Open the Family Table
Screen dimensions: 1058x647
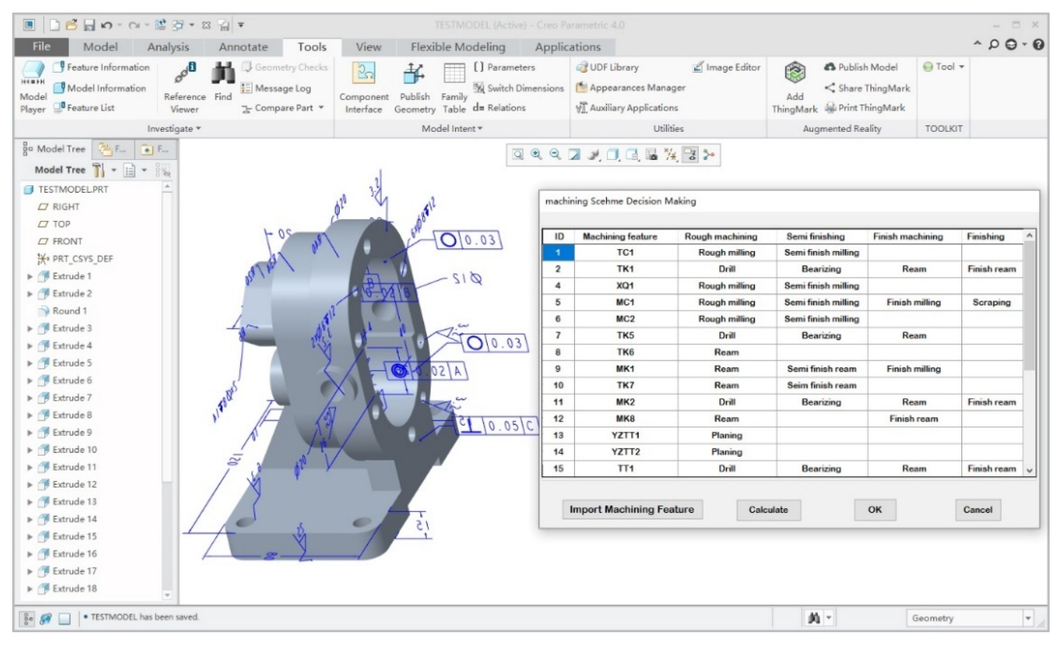(x=454, y=88)
